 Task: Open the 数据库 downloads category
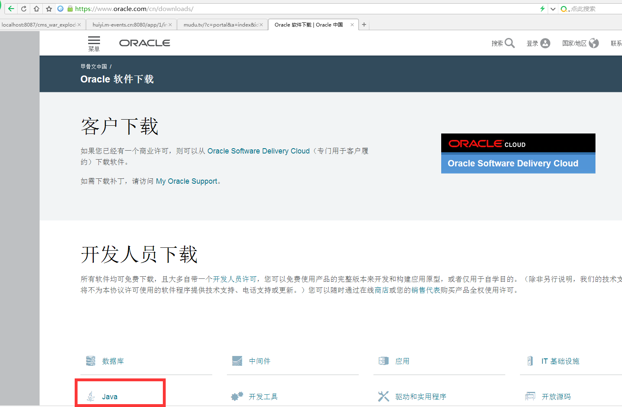[x=113, y=361]
